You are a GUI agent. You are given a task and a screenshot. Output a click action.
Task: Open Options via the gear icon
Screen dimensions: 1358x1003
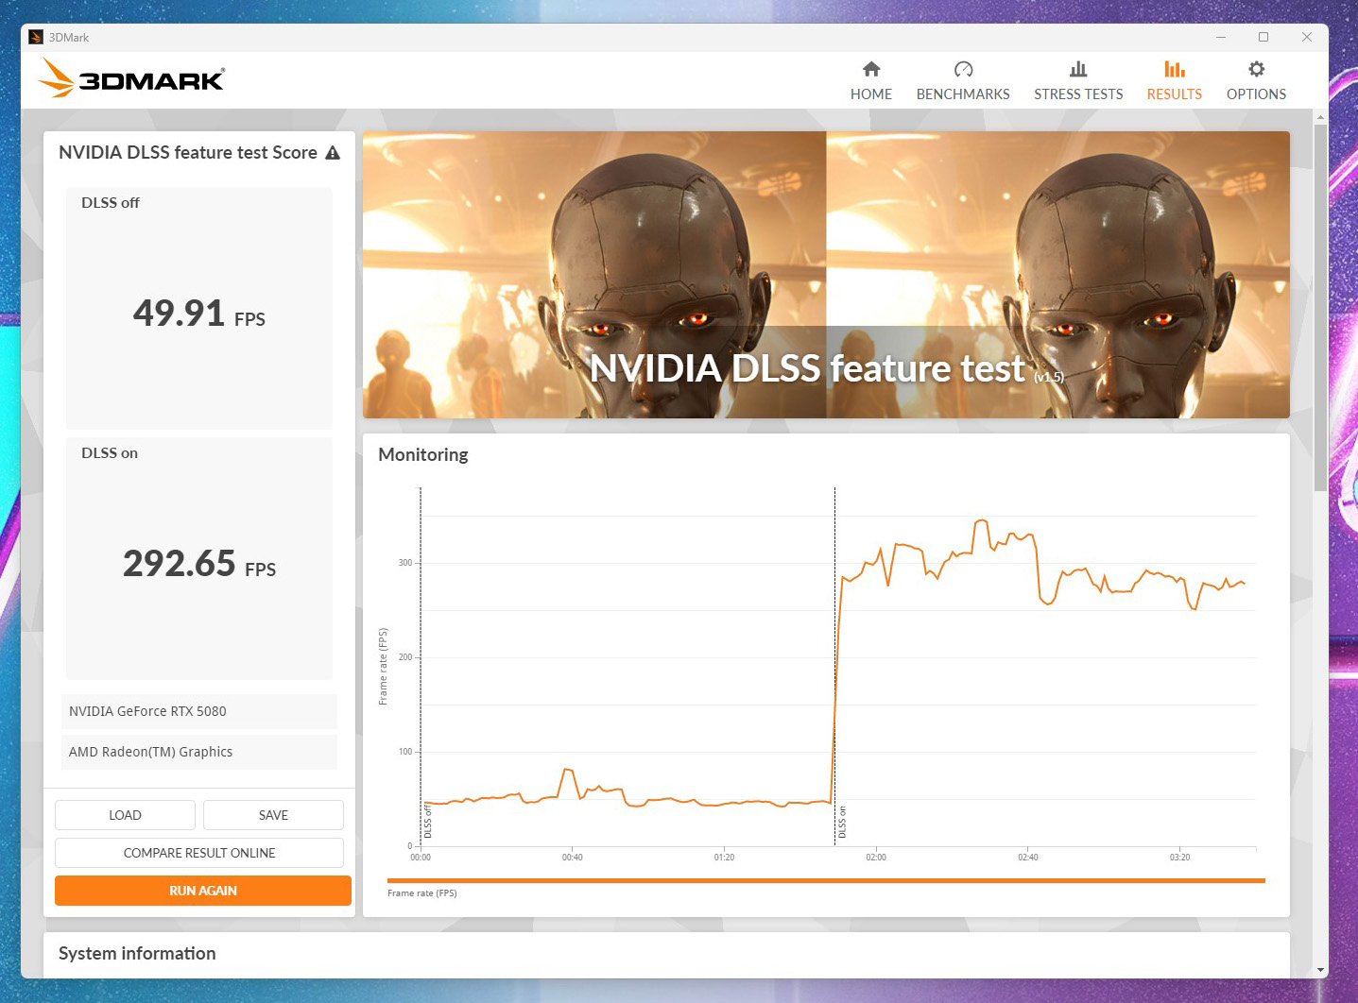(x=1255, y=69)
